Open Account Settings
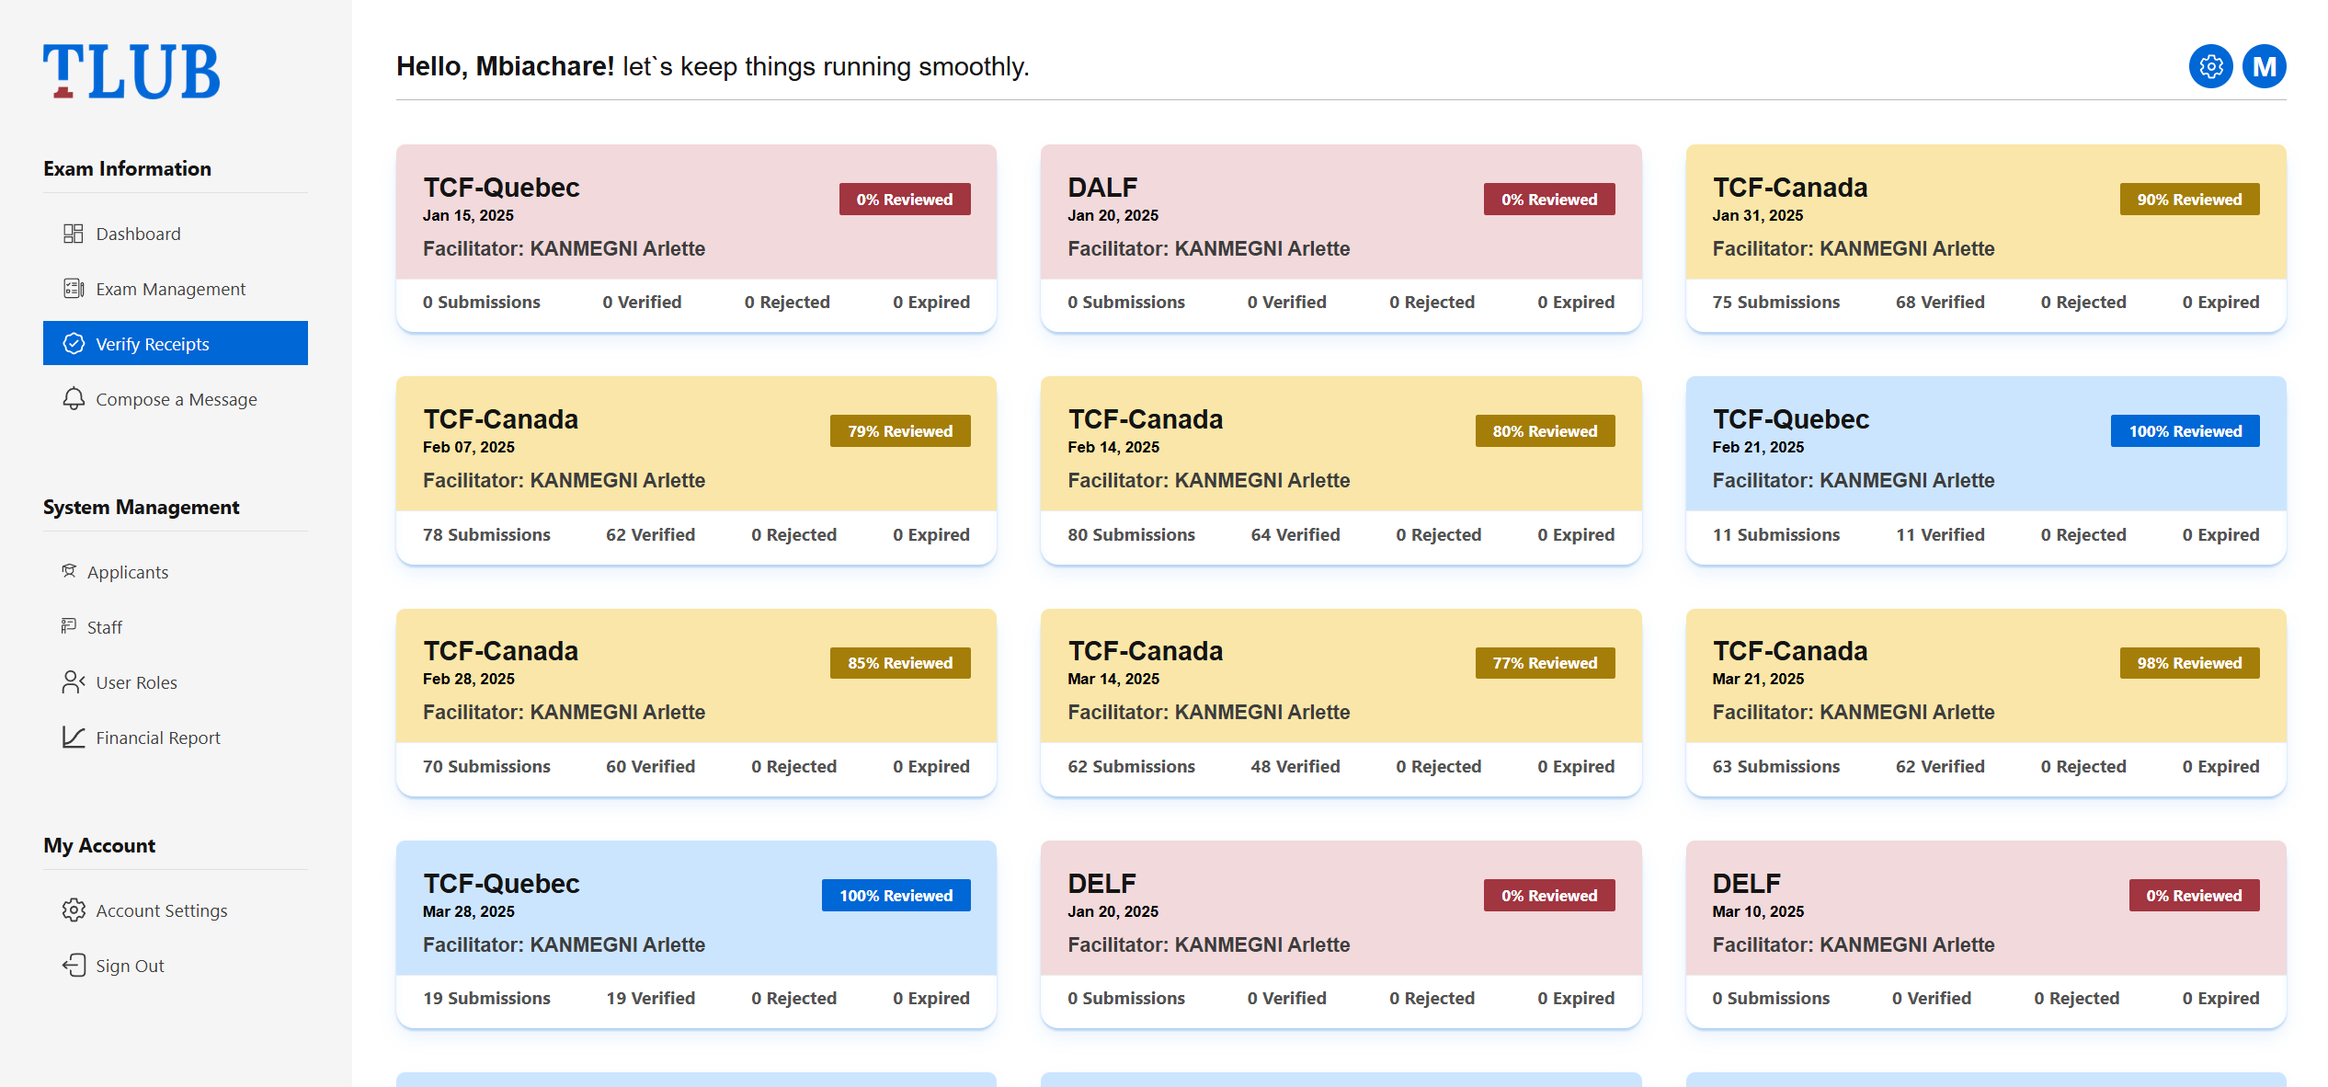The image size is (2328, 1087). pyautogui.click(x=176, y=910)
